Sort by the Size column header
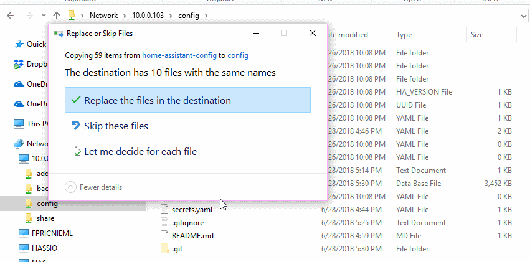 pyautogui.click(x=477, y=35)
